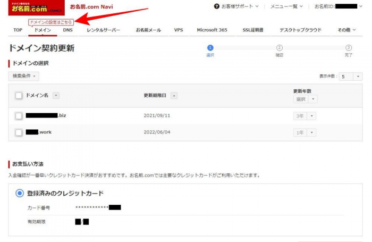372x242 pixels.
Task: Click the ドメイン契約更新 heading
Action: [x=41, y=48]
